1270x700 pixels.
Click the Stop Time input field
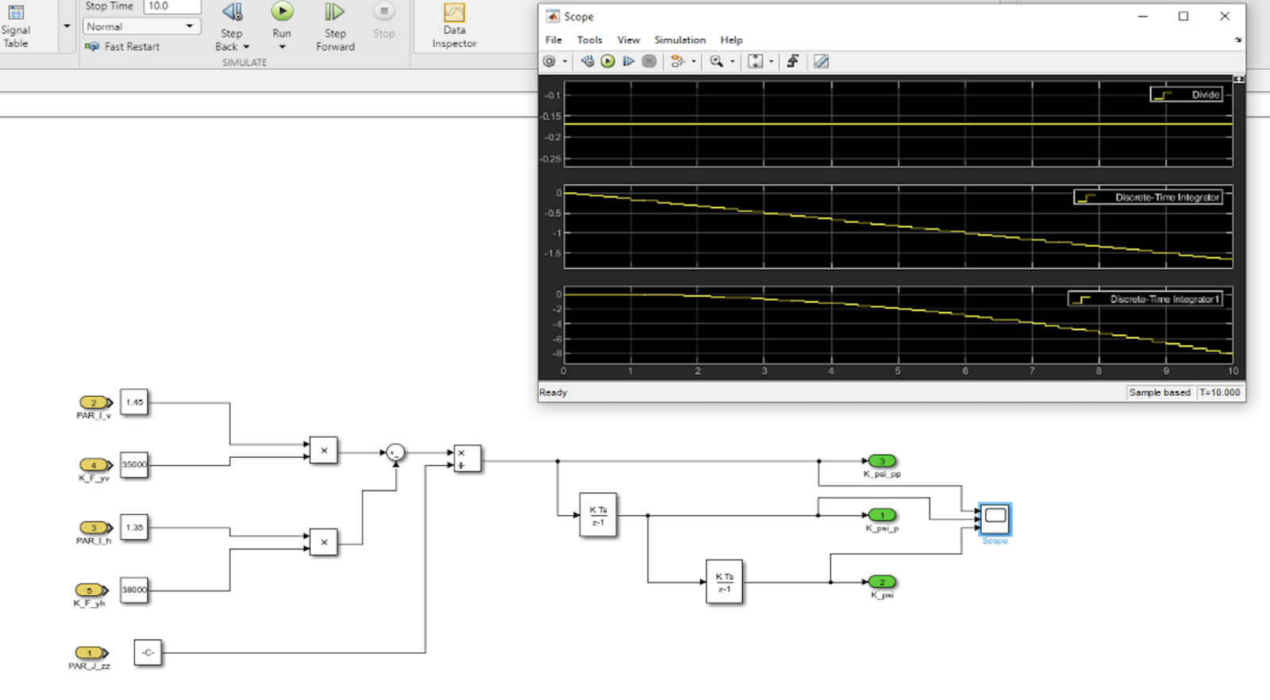point(171,6)
